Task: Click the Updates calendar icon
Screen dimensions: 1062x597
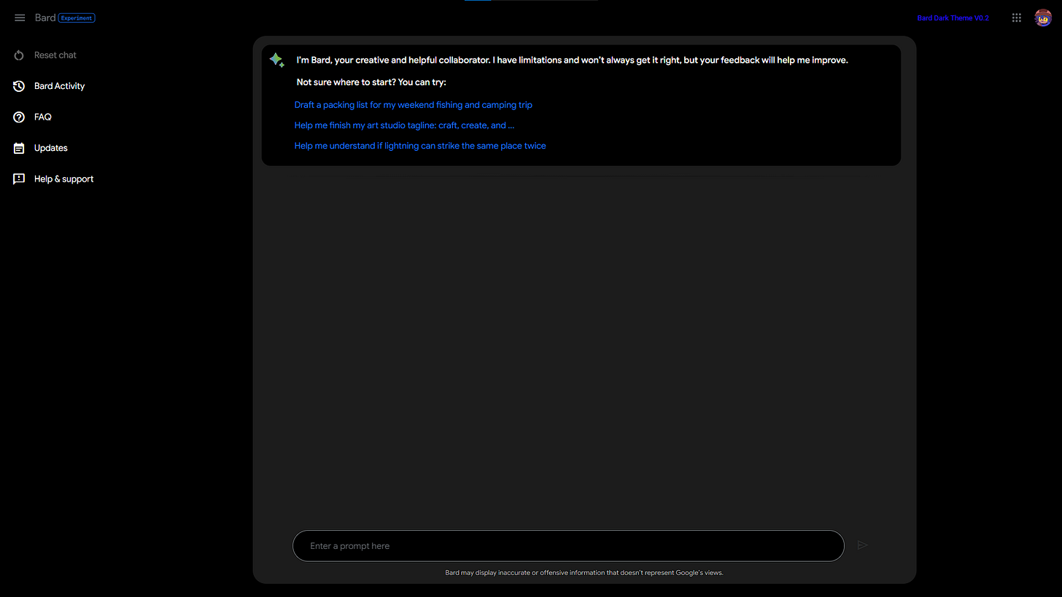Action: [20, 148]
